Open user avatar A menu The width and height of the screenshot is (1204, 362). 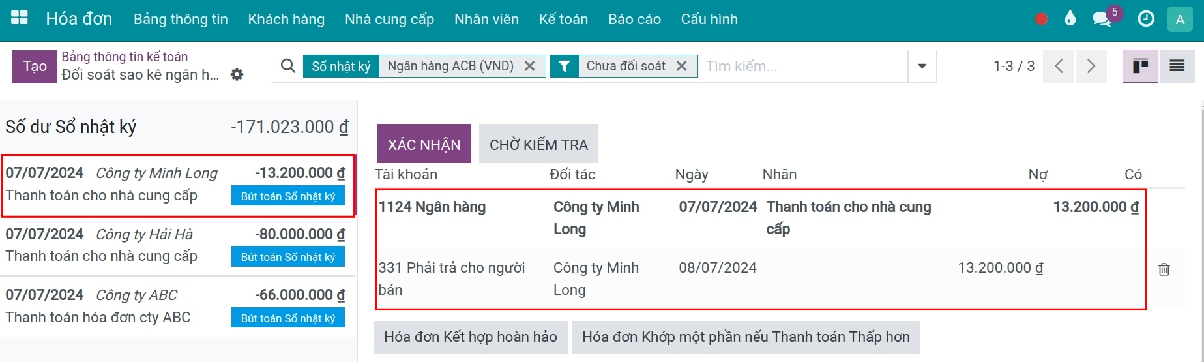point(1180,20)
